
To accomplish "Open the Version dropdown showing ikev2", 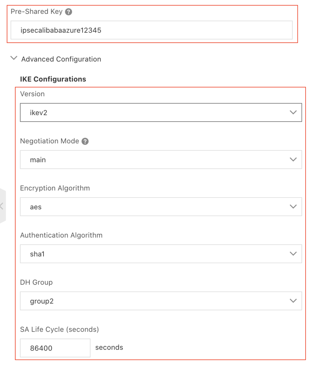I will pyautogui.click(x=161, y=112).
